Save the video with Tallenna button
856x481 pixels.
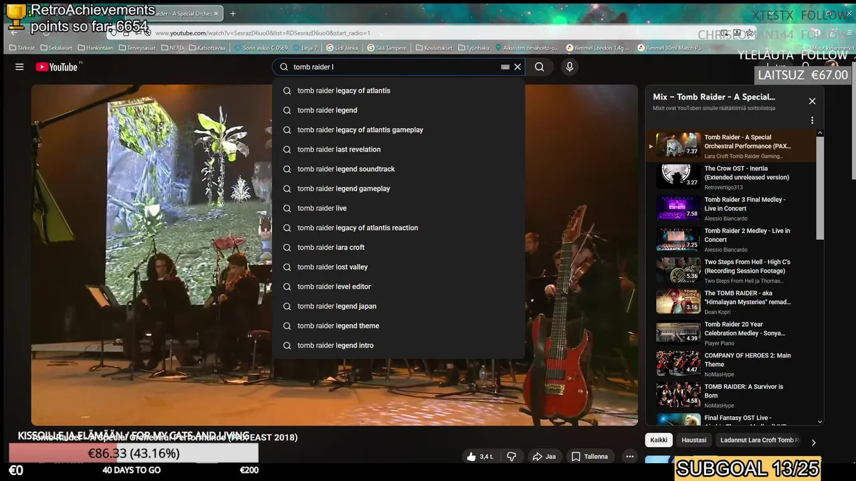pyautogui.click(x=590, y=457)
